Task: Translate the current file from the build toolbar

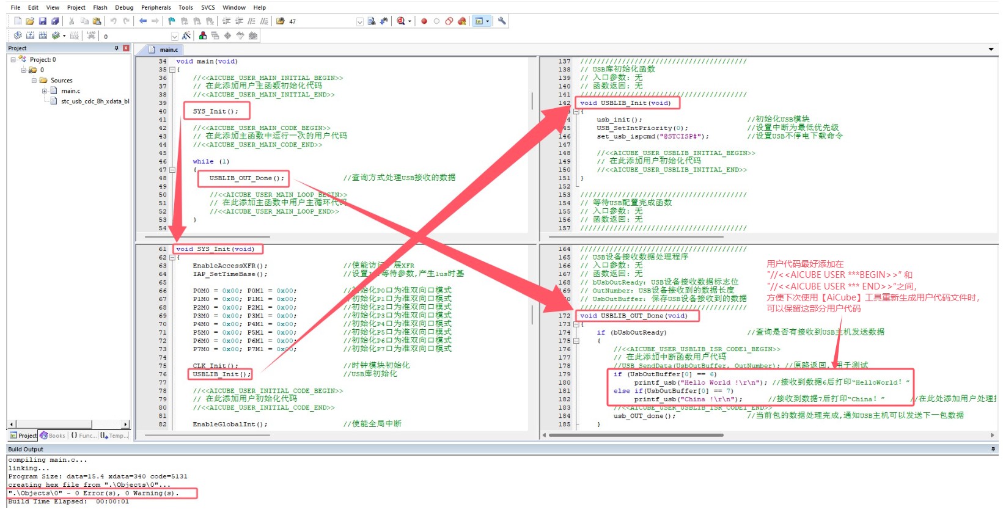Action: point(18,35)
